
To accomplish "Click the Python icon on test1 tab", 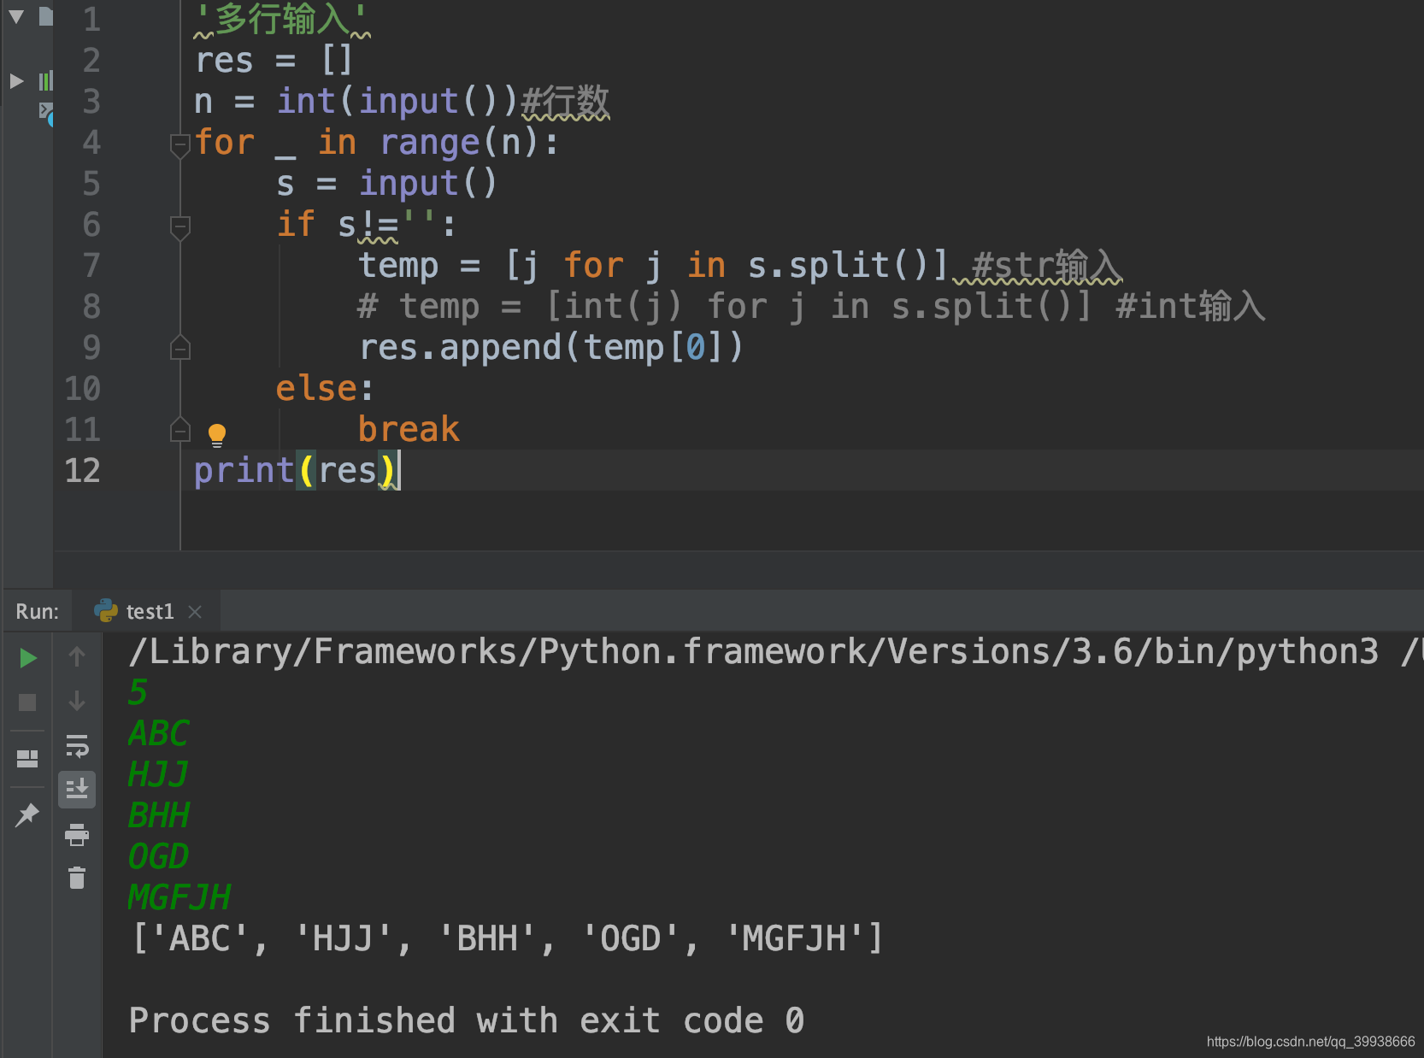I will click(106, 610).
